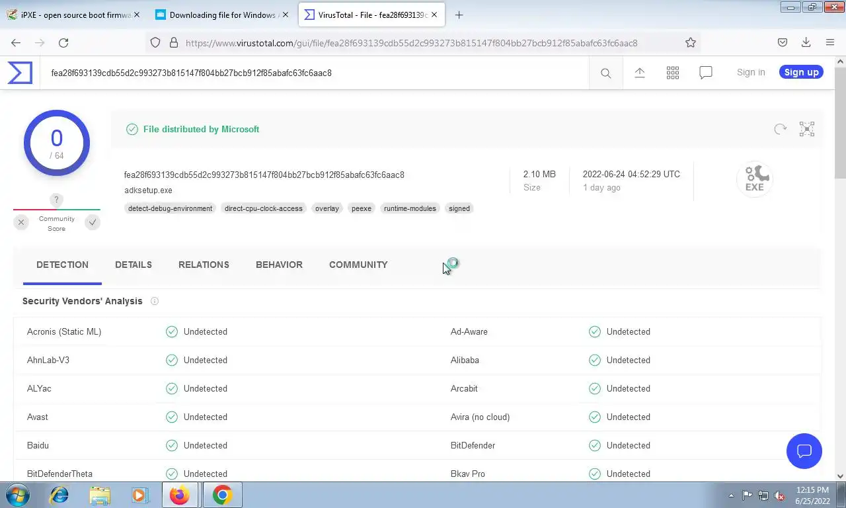Click the Acronis (Static ML) vendor name

coord(64,331)
